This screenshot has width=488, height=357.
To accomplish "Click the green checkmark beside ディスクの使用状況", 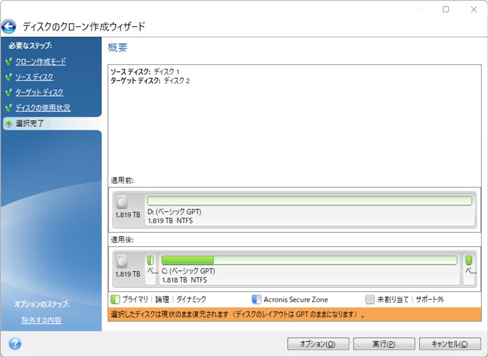I will coord(9,108).
